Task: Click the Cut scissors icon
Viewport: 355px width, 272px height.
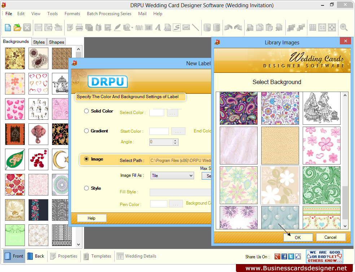Action: coord(250,28)
